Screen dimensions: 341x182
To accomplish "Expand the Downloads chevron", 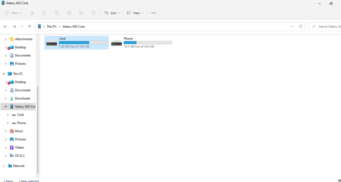I will click(x=6, y=98).
